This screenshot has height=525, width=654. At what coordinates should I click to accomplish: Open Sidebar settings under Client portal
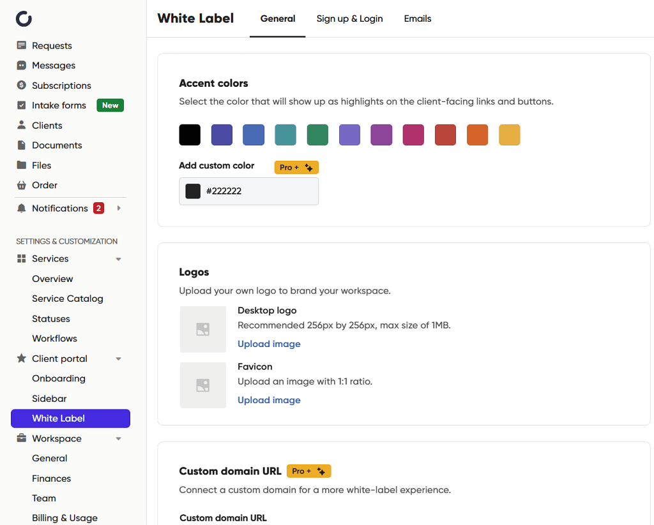(x=49, y=399)
